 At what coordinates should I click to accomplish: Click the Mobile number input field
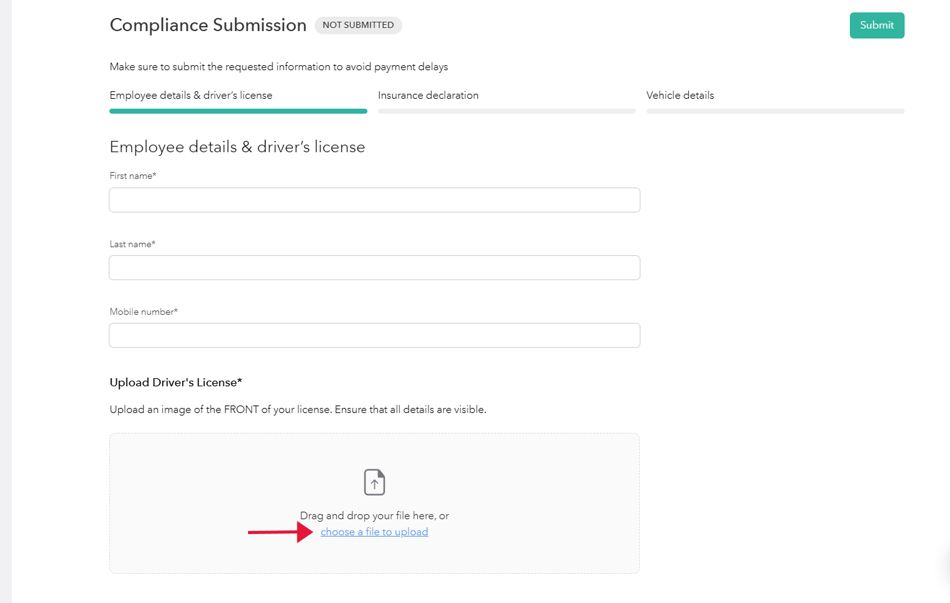[374, 335]
